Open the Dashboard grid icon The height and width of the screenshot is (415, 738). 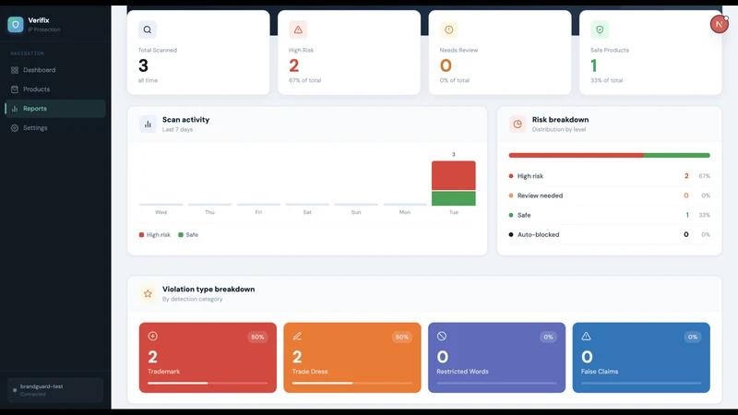[x=15, y=70]
